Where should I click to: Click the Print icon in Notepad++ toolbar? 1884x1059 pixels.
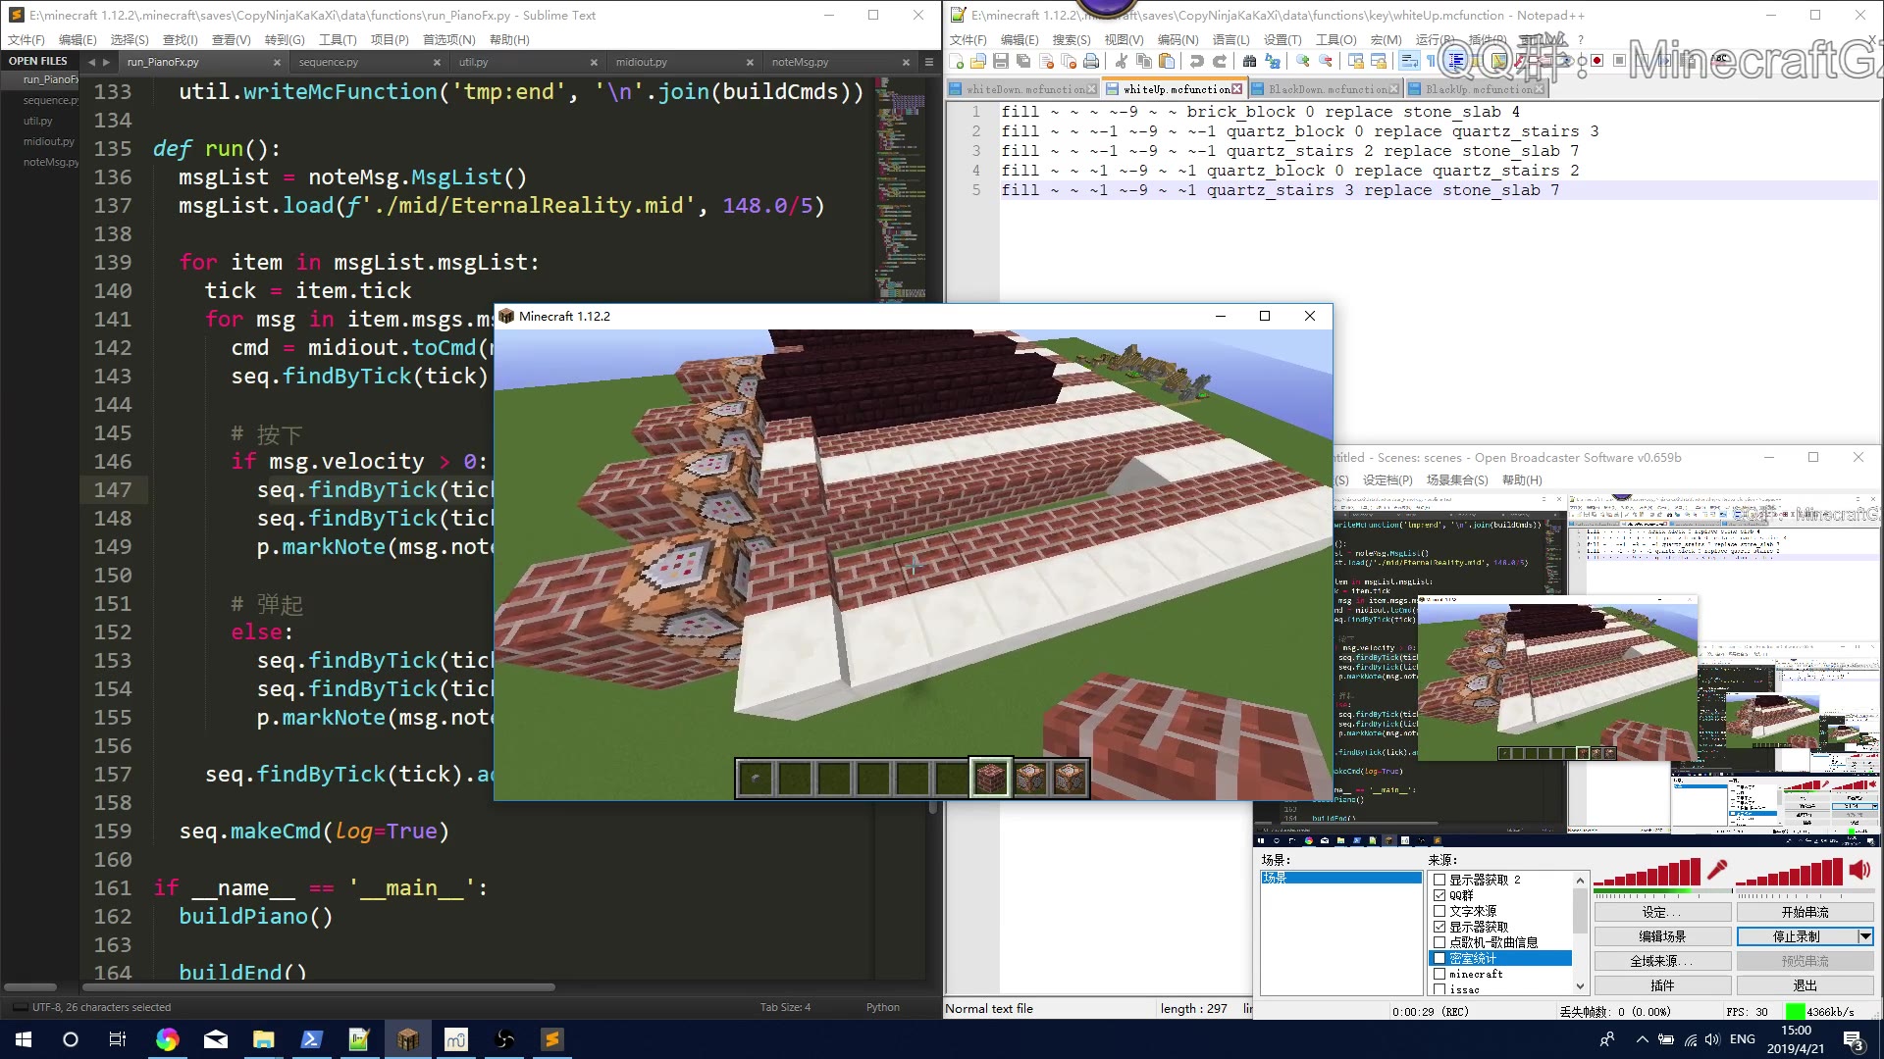click(1091, 62)
